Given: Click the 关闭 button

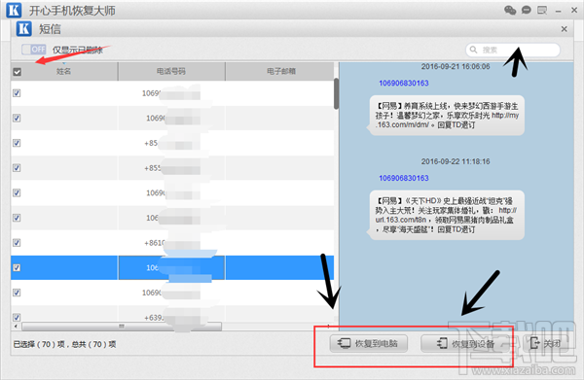Looking at the screenshot, I should pos(546,343).
